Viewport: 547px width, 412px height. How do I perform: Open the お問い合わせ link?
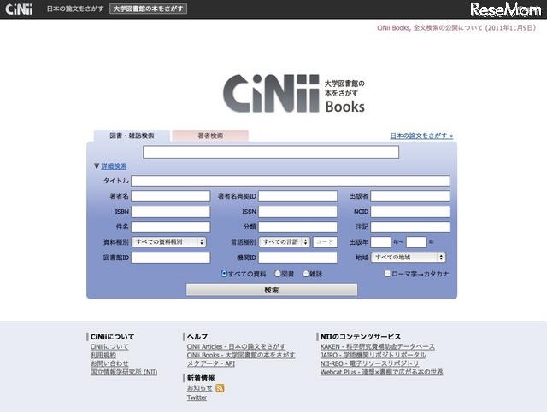coord(109,363)
